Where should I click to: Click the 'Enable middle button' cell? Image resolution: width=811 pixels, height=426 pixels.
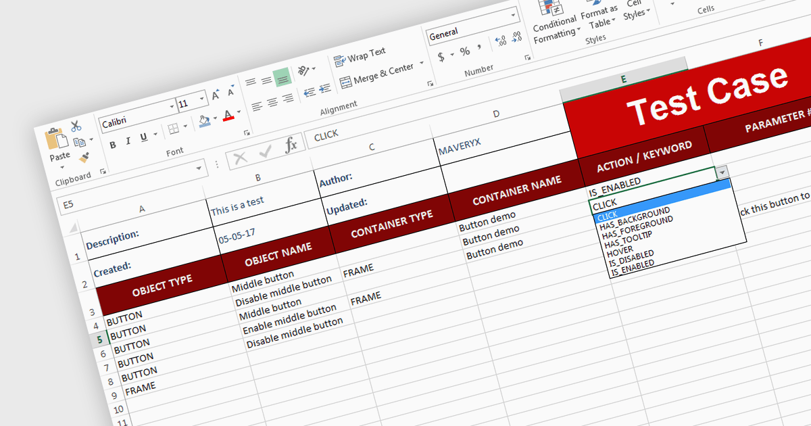point(289,320)
